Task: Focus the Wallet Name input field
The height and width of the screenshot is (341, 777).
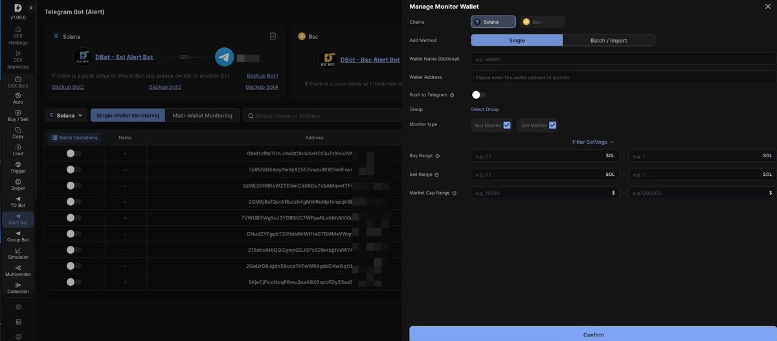Action: (624, 59)
